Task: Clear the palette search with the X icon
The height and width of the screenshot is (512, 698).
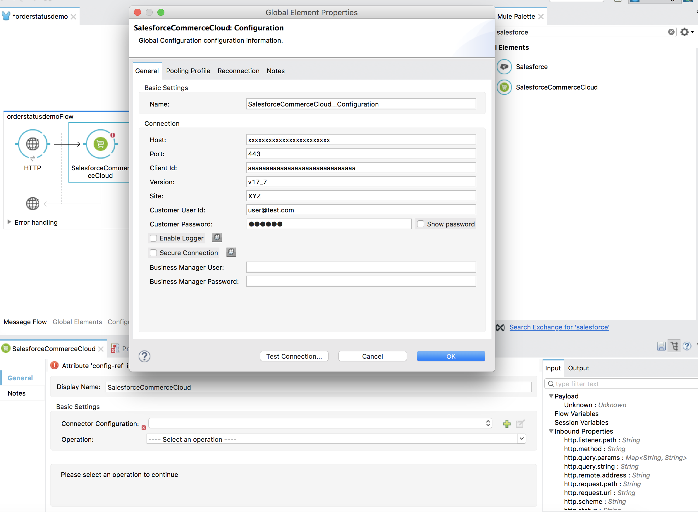Action: 671,32
